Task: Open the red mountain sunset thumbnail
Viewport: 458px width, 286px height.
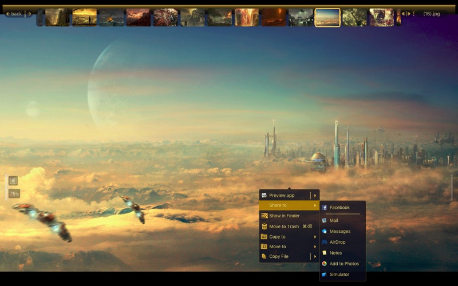Action: coord(139,18)
